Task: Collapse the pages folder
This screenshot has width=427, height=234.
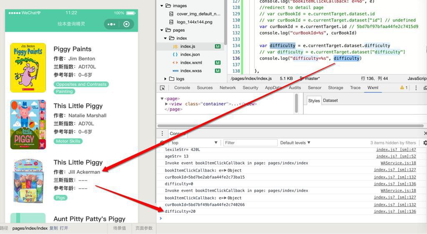Action: (162, 30)
